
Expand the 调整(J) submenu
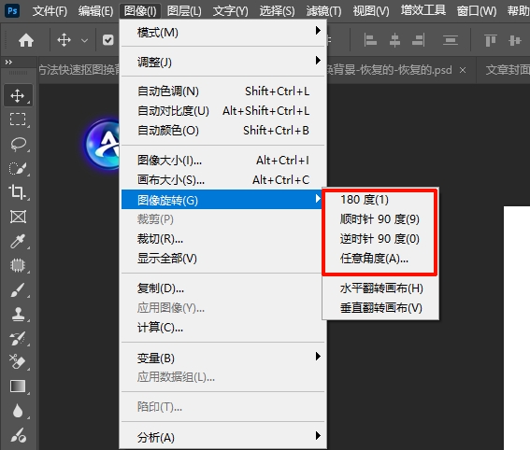tap(222, 62)
